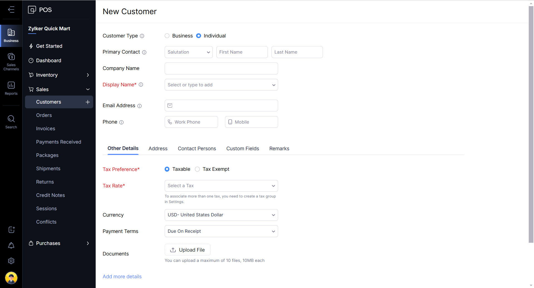The width and height of the screenshot is (534, 288).
Task: Click the vertical page scrollbar
Action: [531, 125]
